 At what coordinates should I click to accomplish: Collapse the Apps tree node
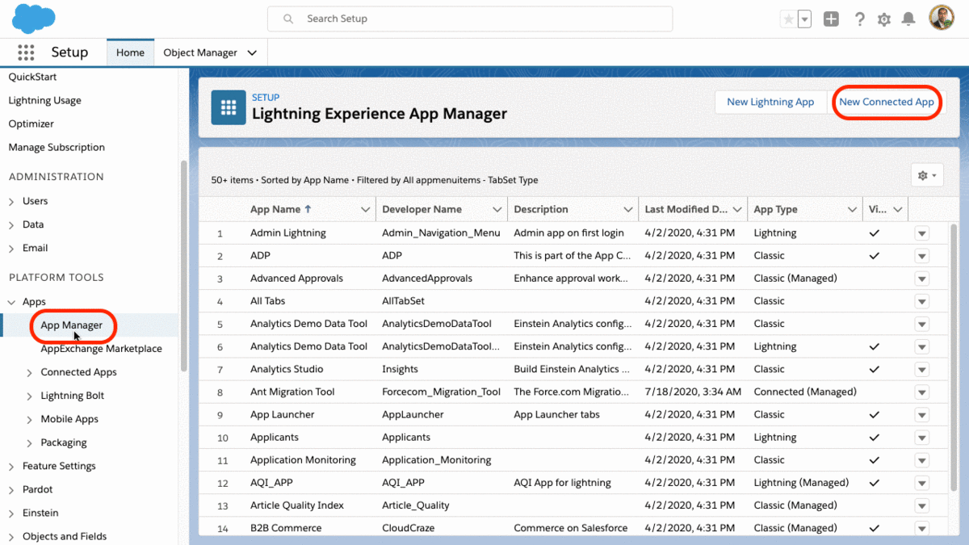(11, 302)
